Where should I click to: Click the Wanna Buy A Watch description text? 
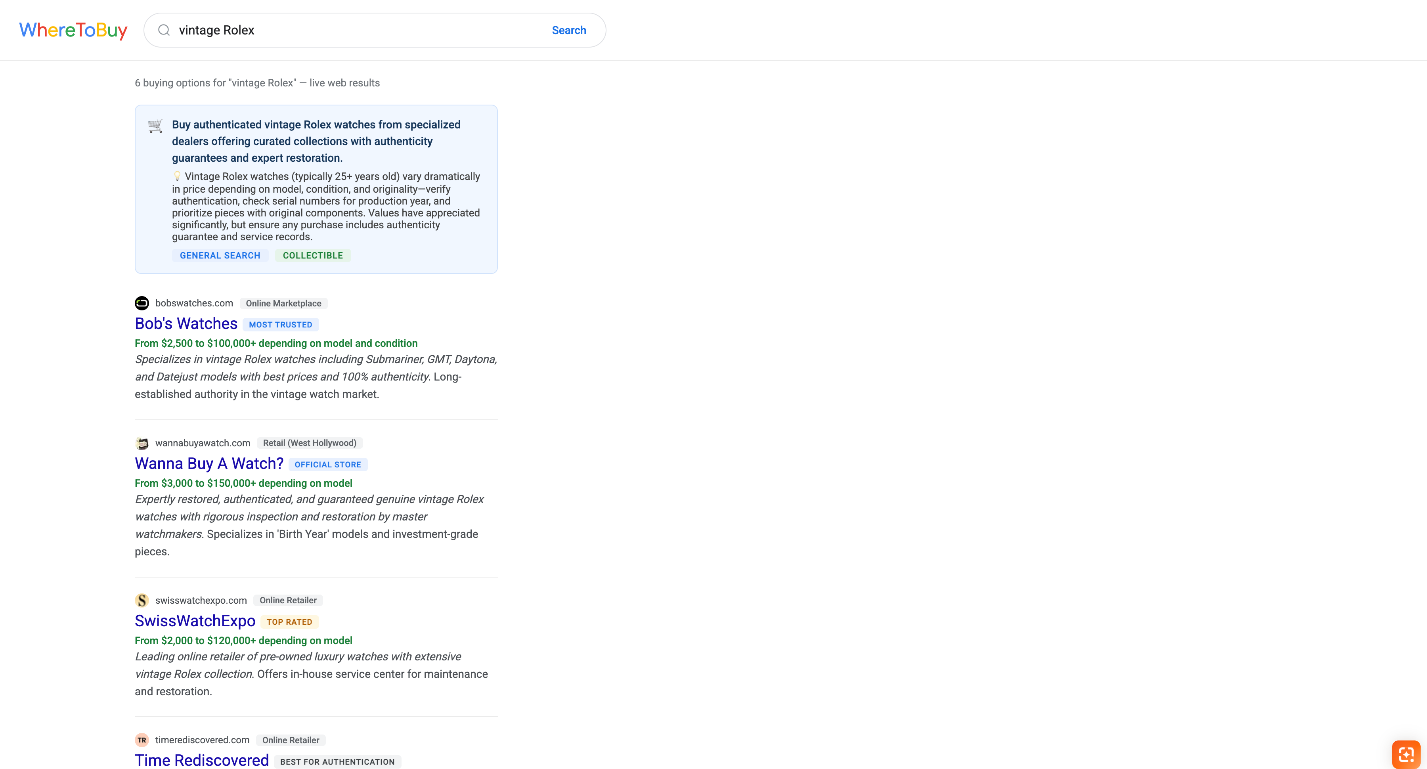pos(309,525)
